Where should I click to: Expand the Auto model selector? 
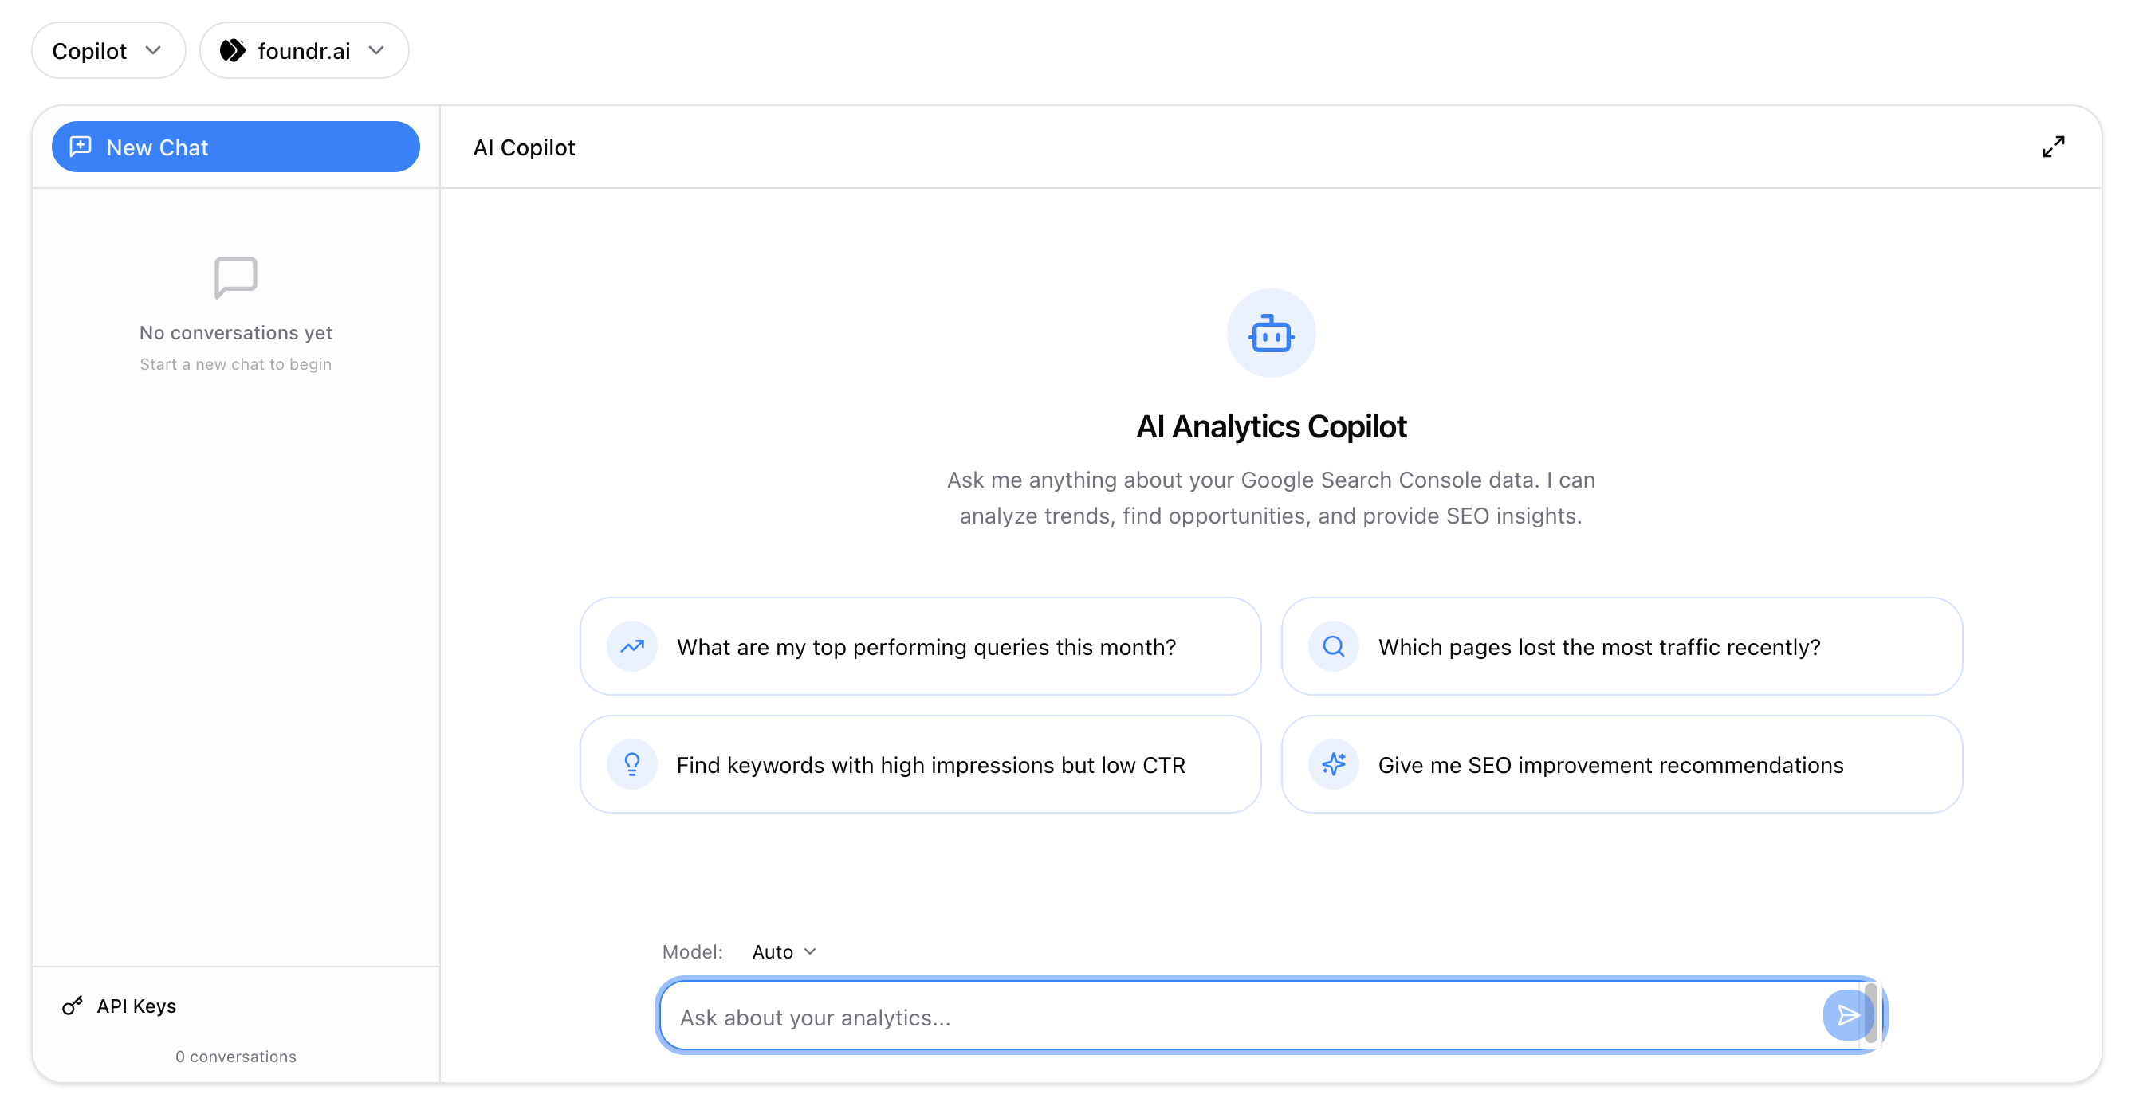click(x=783, y=951)
